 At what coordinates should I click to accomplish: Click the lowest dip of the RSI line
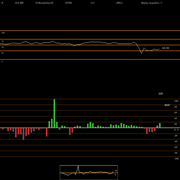coord(141,53)
